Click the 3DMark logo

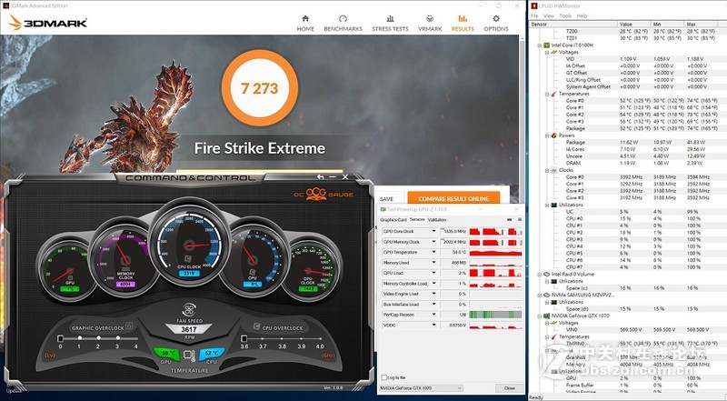pyautogui.click(x=48, y=22)
